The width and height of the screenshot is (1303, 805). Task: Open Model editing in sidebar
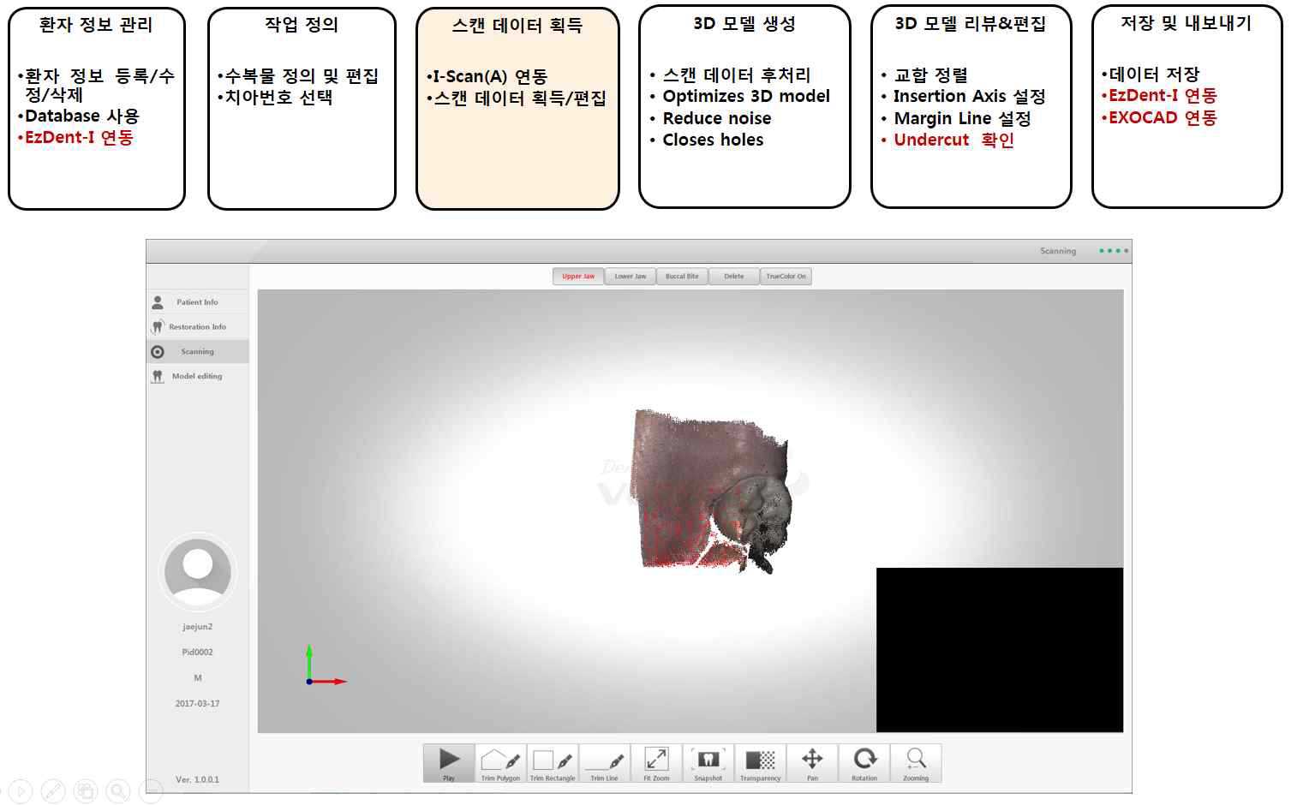tap(197, 376)
